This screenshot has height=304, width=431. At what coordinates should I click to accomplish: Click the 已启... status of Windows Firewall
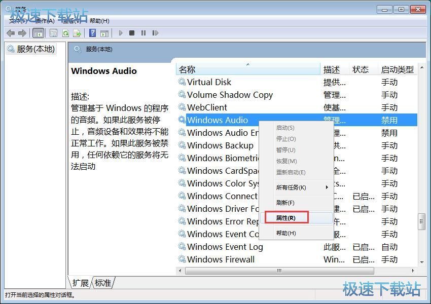click(364, 259)
